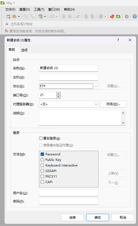Click the 连接 button
This screenshot has height=226, width=138.
72,217
